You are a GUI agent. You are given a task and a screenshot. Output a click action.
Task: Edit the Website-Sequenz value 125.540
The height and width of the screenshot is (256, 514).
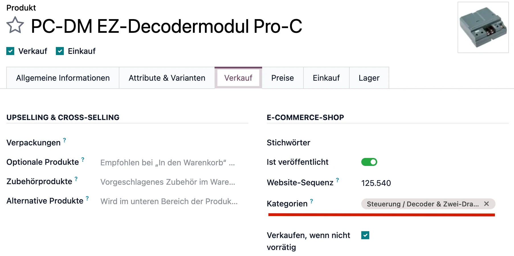[x=376, y=183]
